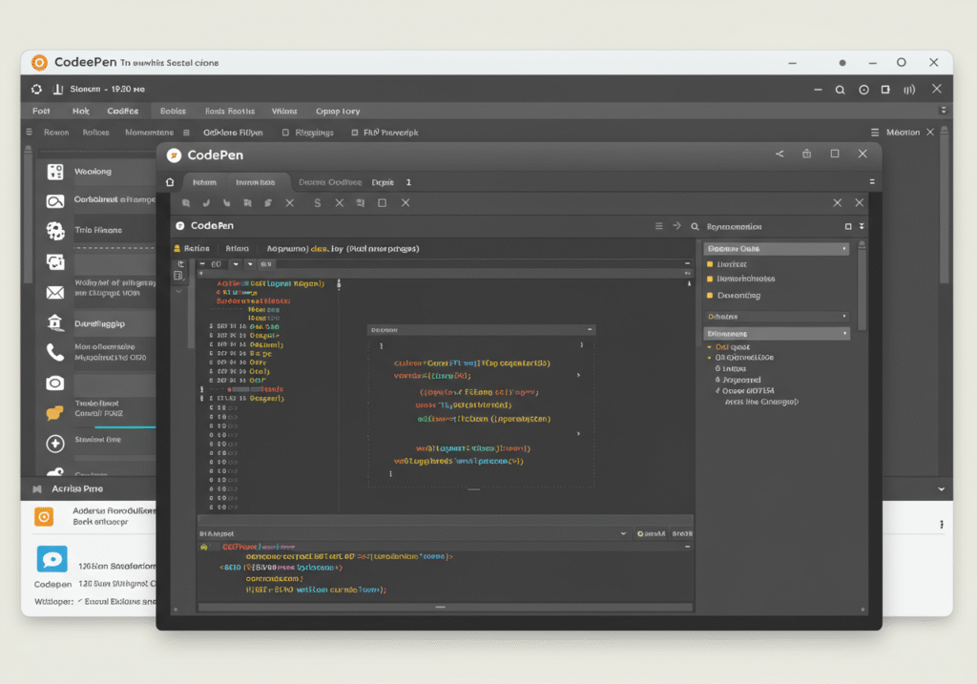Open the Foit menu in back window
The width and height of the screenshot is (977, 684).
(41, 111)
